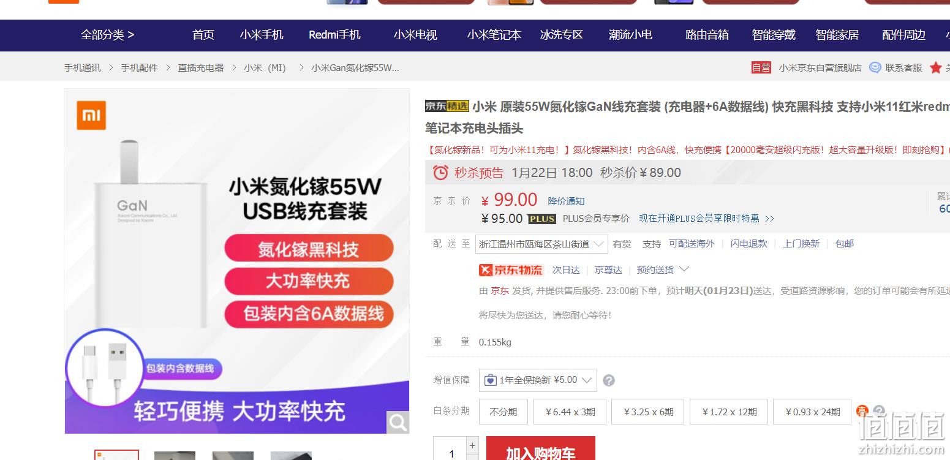Open 小米手机 nav item
Image resolution: width=950 pixels, height=460 pixels.
point(262,35)
